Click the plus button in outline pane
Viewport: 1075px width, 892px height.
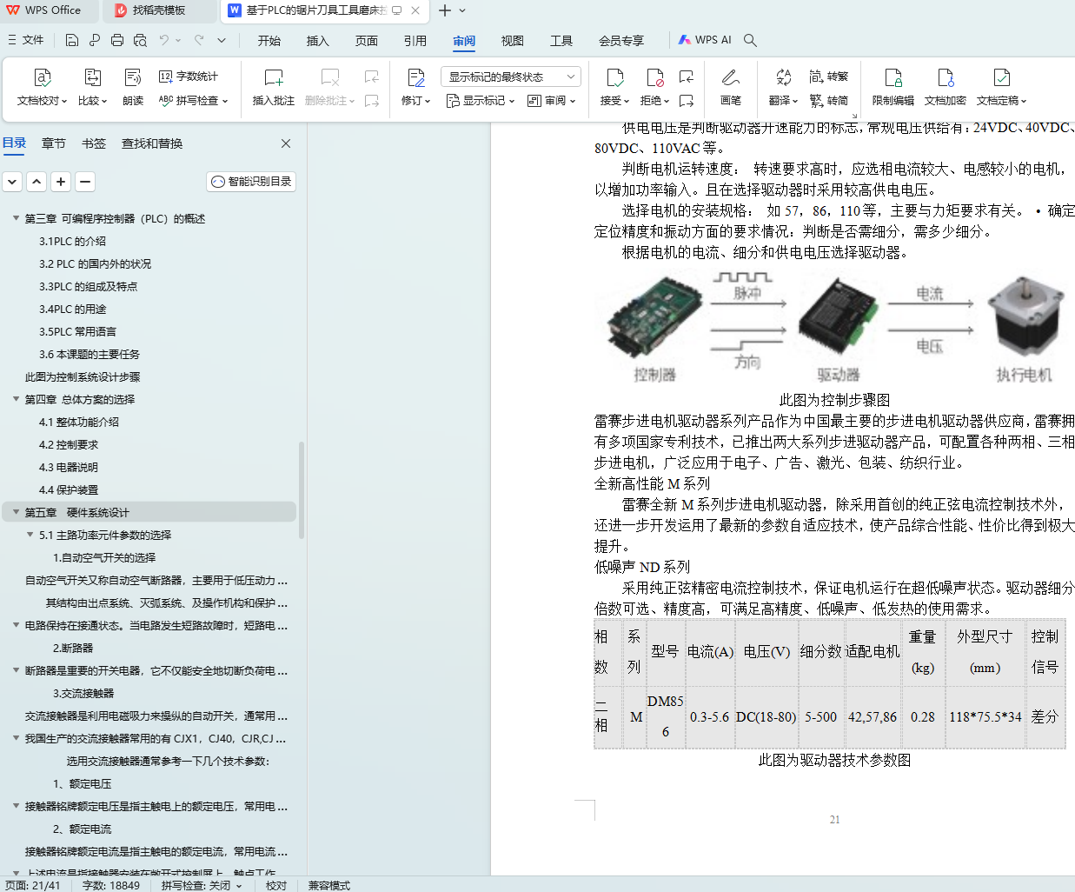(x=61, y=182)
